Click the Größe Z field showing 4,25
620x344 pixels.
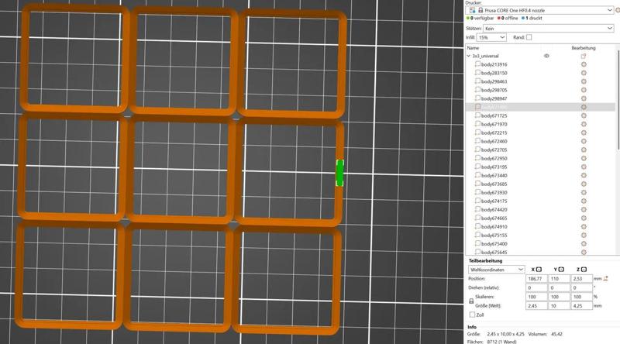581,306
